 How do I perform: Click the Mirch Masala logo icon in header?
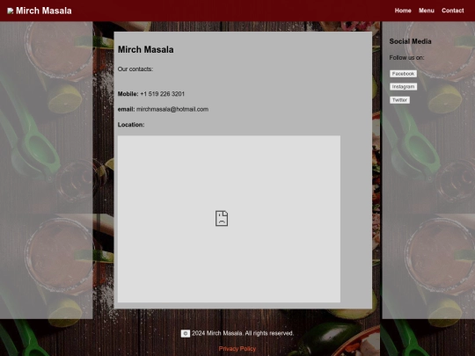[11, 11]
